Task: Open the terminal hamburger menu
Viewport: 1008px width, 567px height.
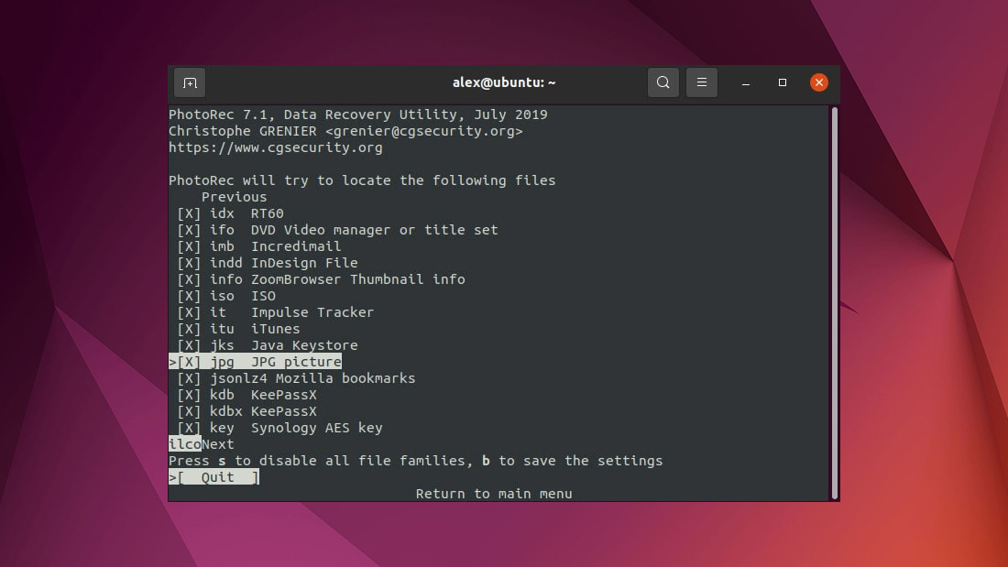Action: (x=701, y=83)
